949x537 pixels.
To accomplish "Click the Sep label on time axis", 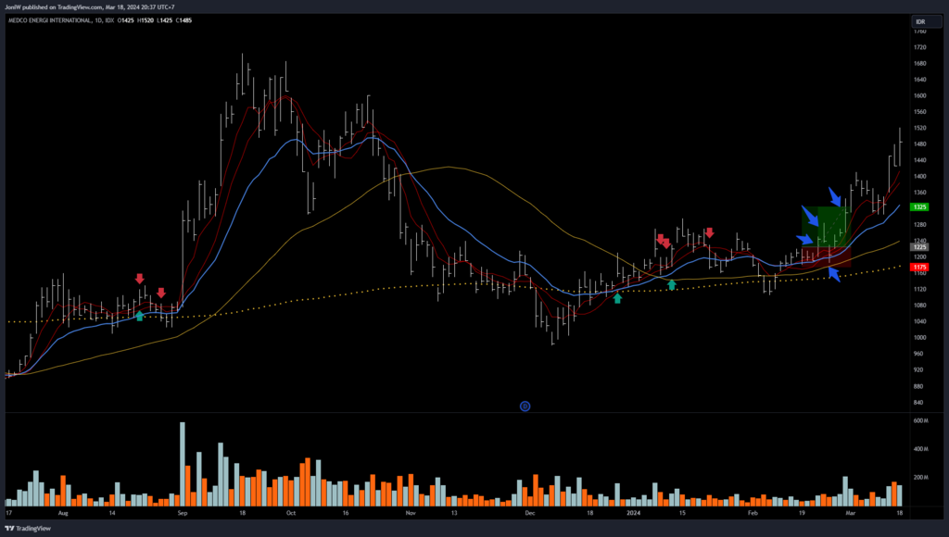I will pos(182,511).
